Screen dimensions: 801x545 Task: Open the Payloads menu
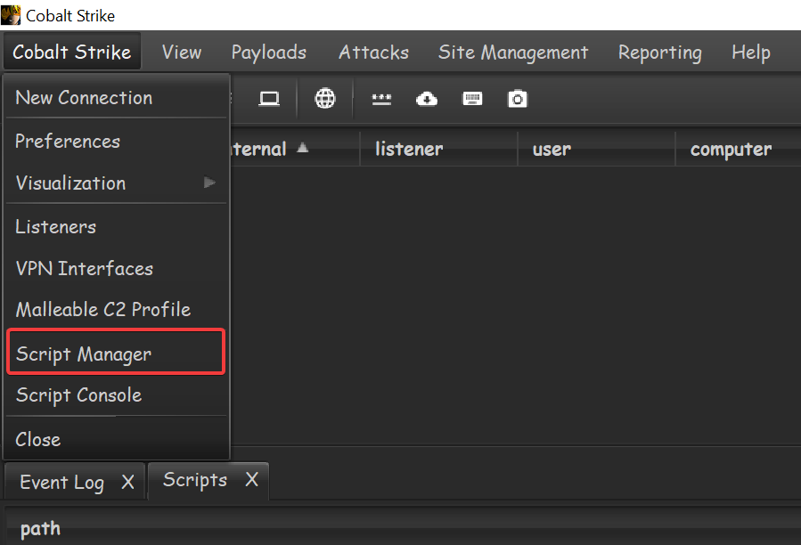click(269, 53)
